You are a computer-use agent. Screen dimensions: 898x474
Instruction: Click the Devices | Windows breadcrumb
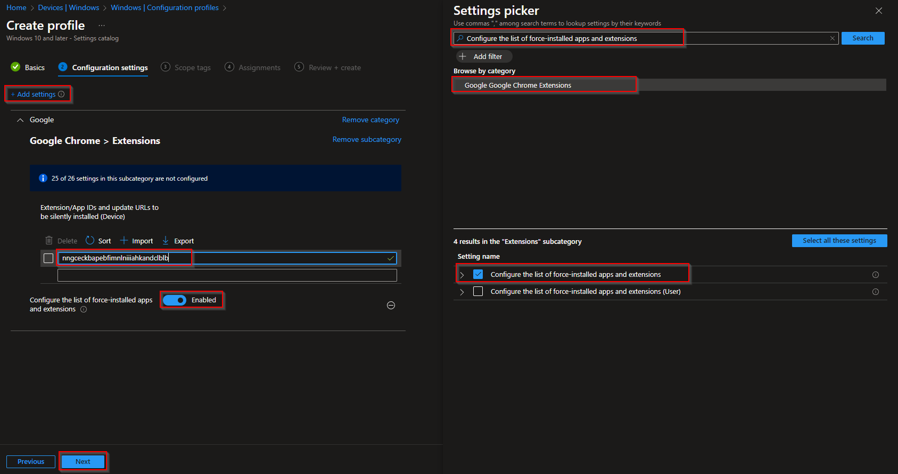click(x=69, y=7)
